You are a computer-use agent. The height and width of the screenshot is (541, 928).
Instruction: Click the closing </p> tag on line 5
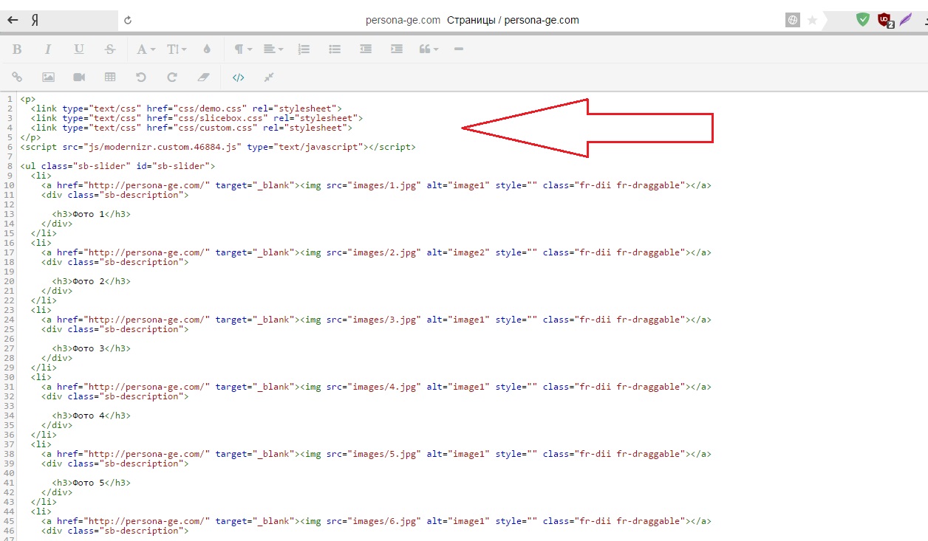tap(30, 137)
